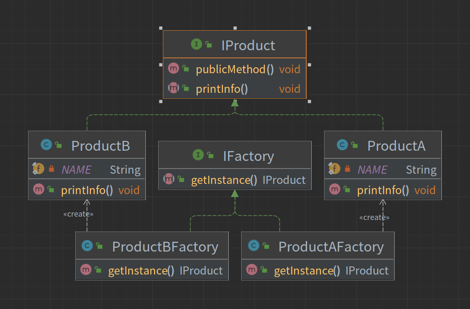Select the NAME field in ProductB

(77, 170)
